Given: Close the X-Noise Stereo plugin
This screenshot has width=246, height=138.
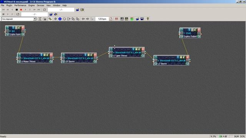Looking at the screenshot, I should 51,55.
